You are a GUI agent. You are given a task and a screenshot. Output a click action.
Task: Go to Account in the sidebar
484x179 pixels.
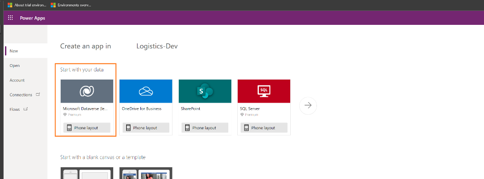[26, 80]
